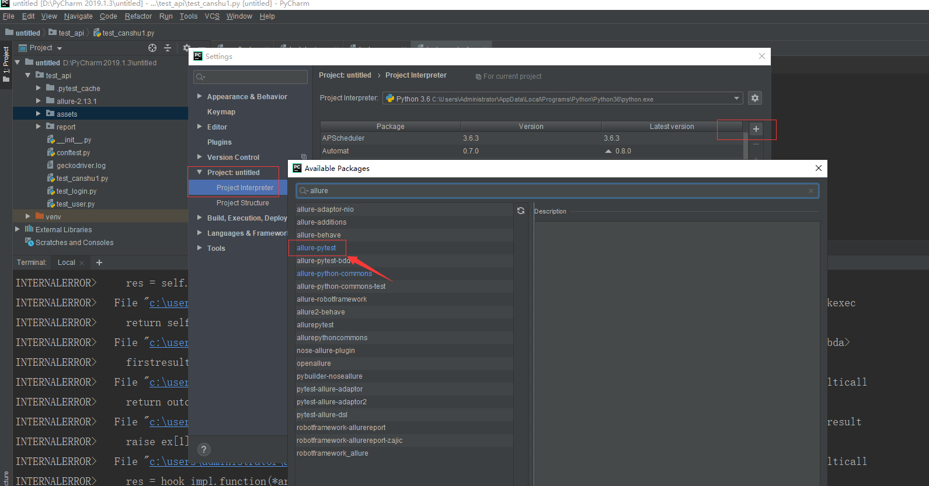Expand Appearance & Behavior settings
The width and height of the screenshot is (929, 486).
[x=200, y=96]
